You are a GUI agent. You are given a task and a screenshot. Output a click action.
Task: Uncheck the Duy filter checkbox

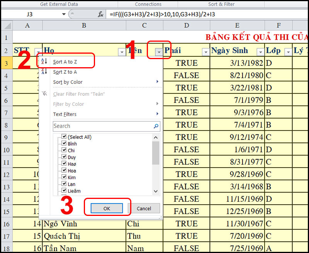tap(64, 157)
